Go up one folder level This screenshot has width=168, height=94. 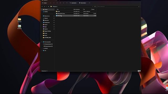(x=49, y=7)
